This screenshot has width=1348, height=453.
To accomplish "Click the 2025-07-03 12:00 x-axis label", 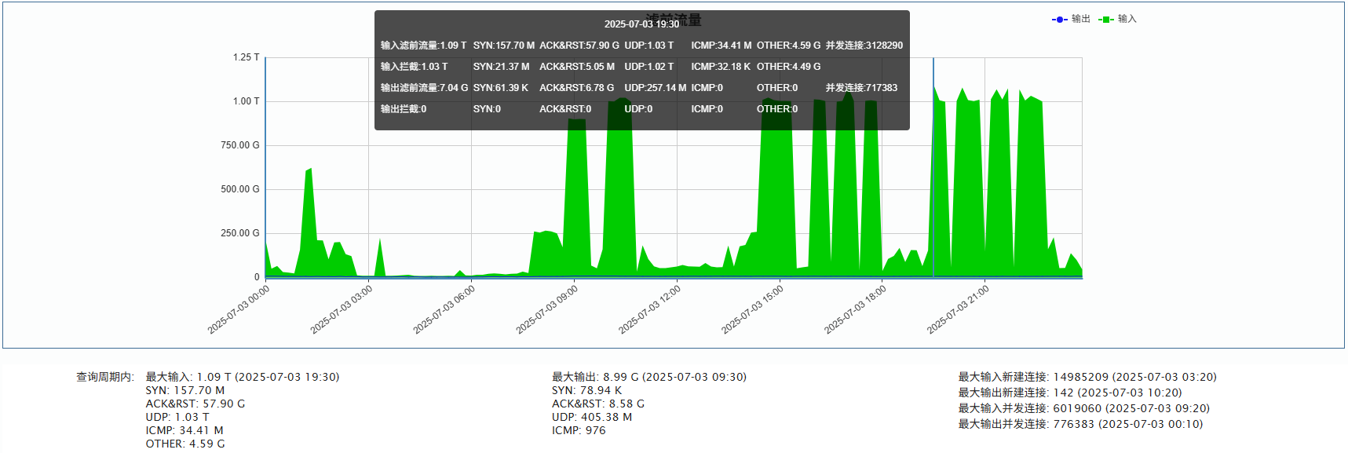I will point(650,309).
